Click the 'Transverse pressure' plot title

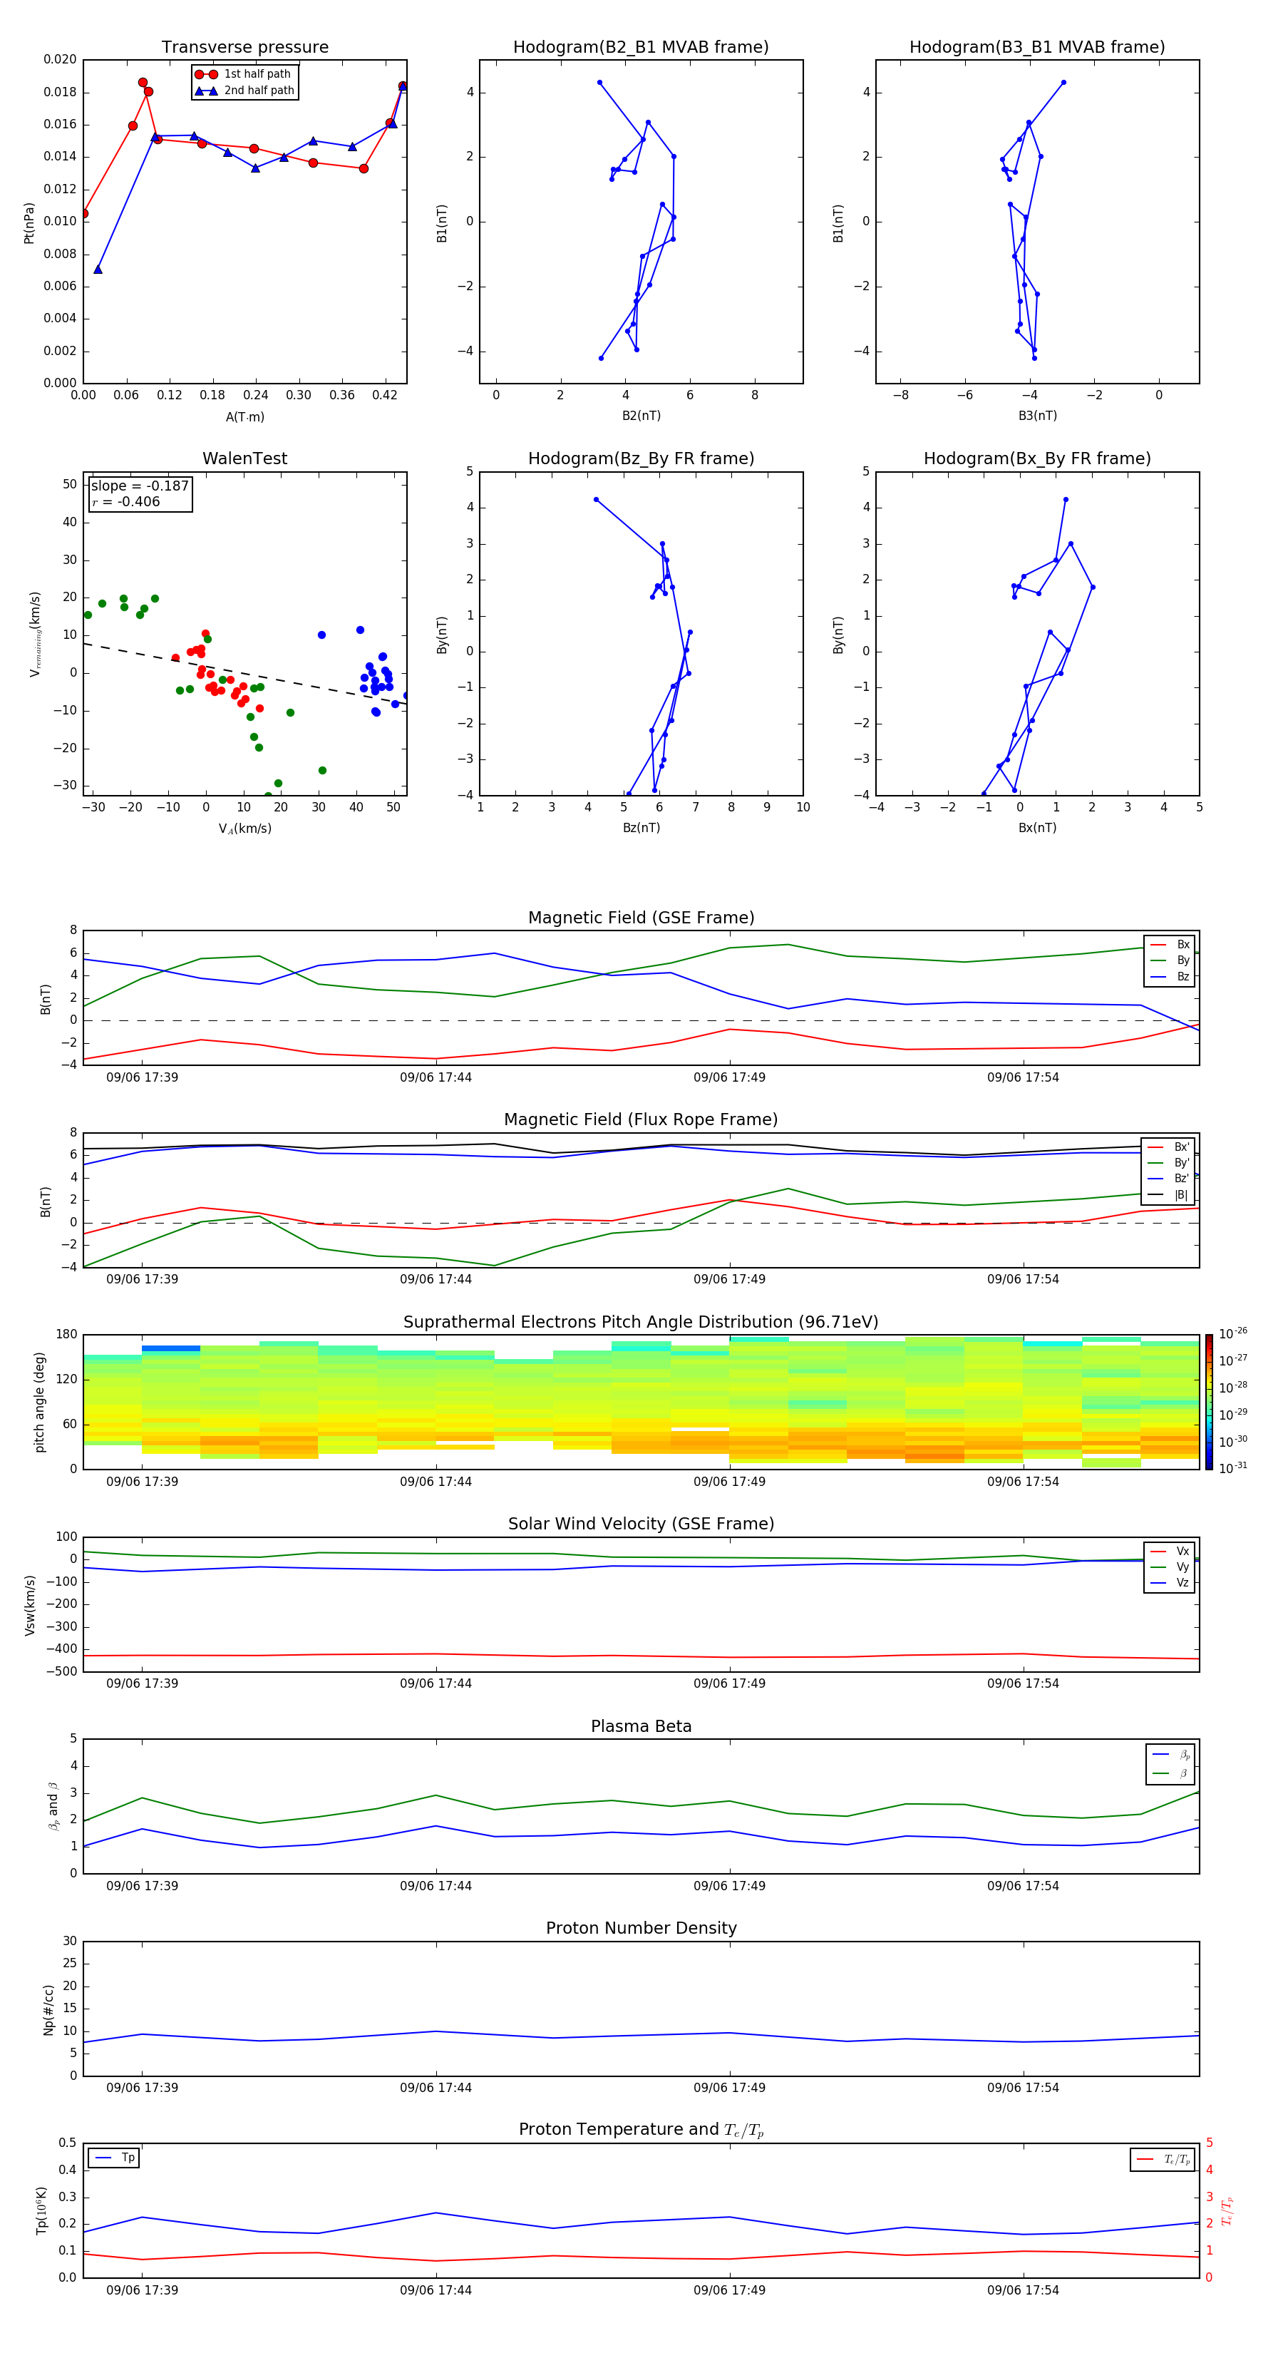pos(244,48)
